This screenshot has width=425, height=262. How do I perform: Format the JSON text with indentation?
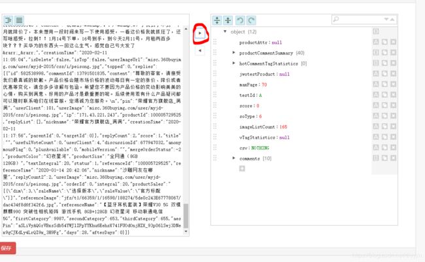click(8, 20)
